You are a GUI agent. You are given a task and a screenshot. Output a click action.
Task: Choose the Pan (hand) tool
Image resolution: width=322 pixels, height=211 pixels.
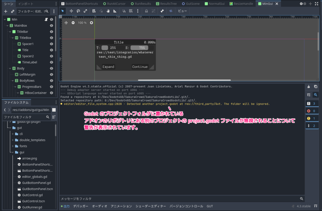pyautogui.click(x=108, y=11)
